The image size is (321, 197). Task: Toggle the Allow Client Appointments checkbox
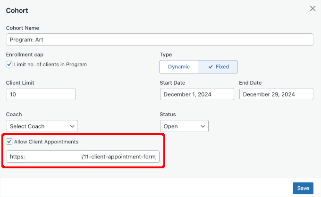(x=9, y=142)
